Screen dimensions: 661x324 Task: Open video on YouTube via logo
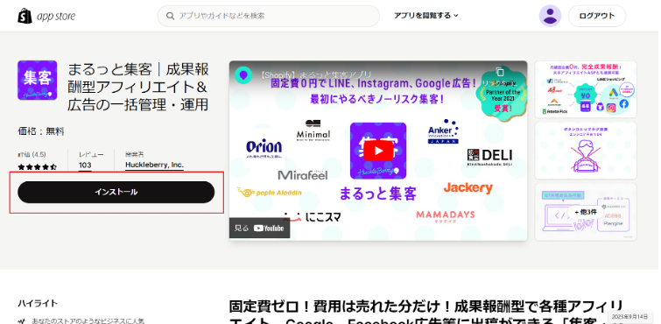pos(269,229)
